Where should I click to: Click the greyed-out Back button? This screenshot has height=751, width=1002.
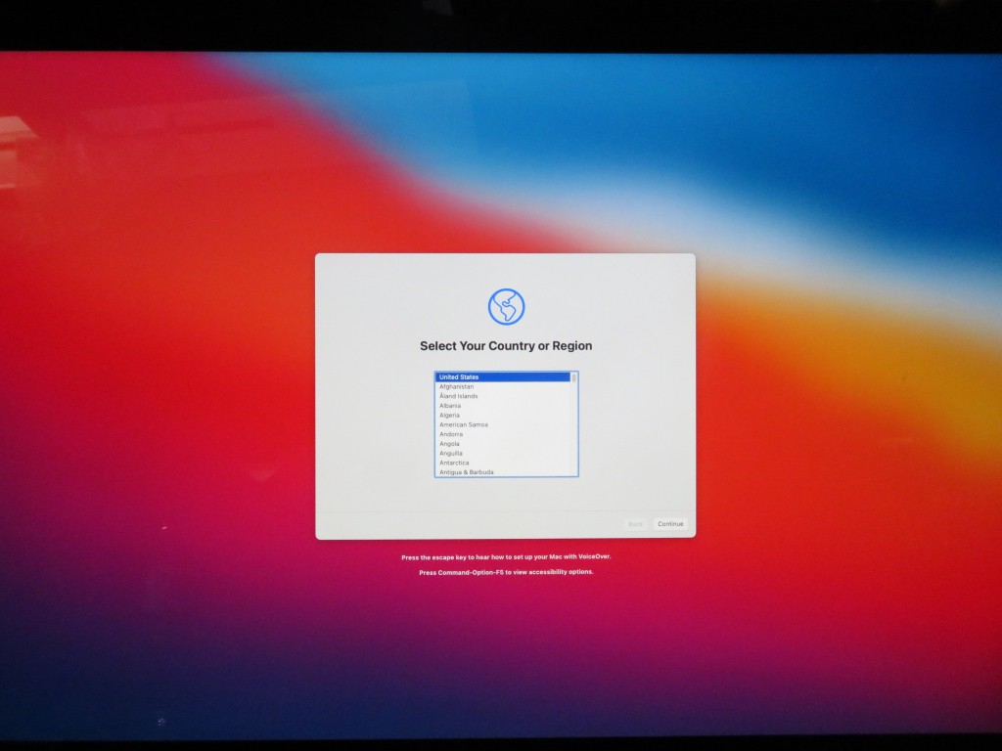tap(635, 524)
